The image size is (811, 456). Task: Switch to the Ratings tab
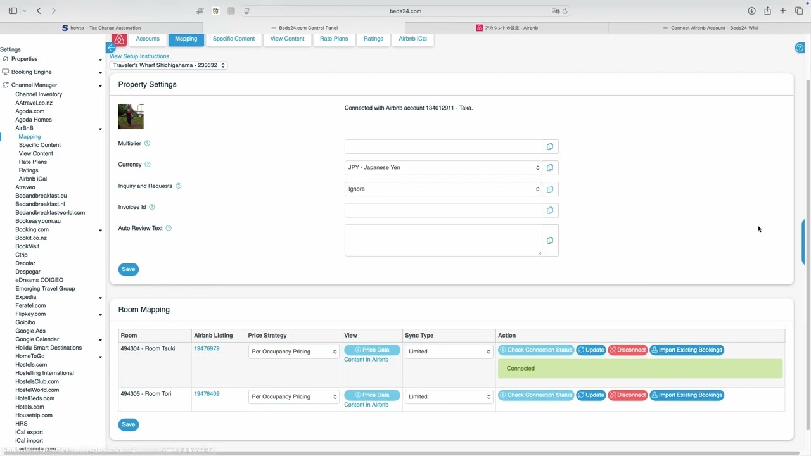click(373, 39)
